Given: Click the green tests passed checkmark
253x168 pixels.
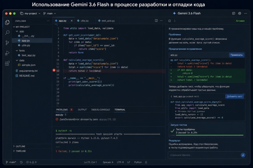Looking at the screenshot, I should tap(172, 131).
